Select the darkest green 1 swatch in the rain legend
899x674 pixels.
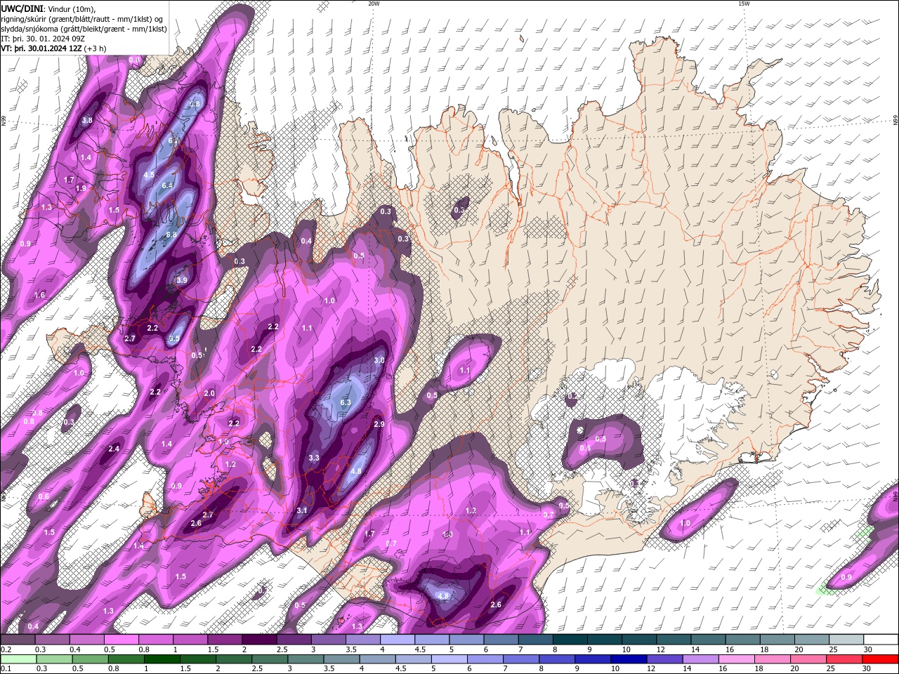(x=162, y=659)
